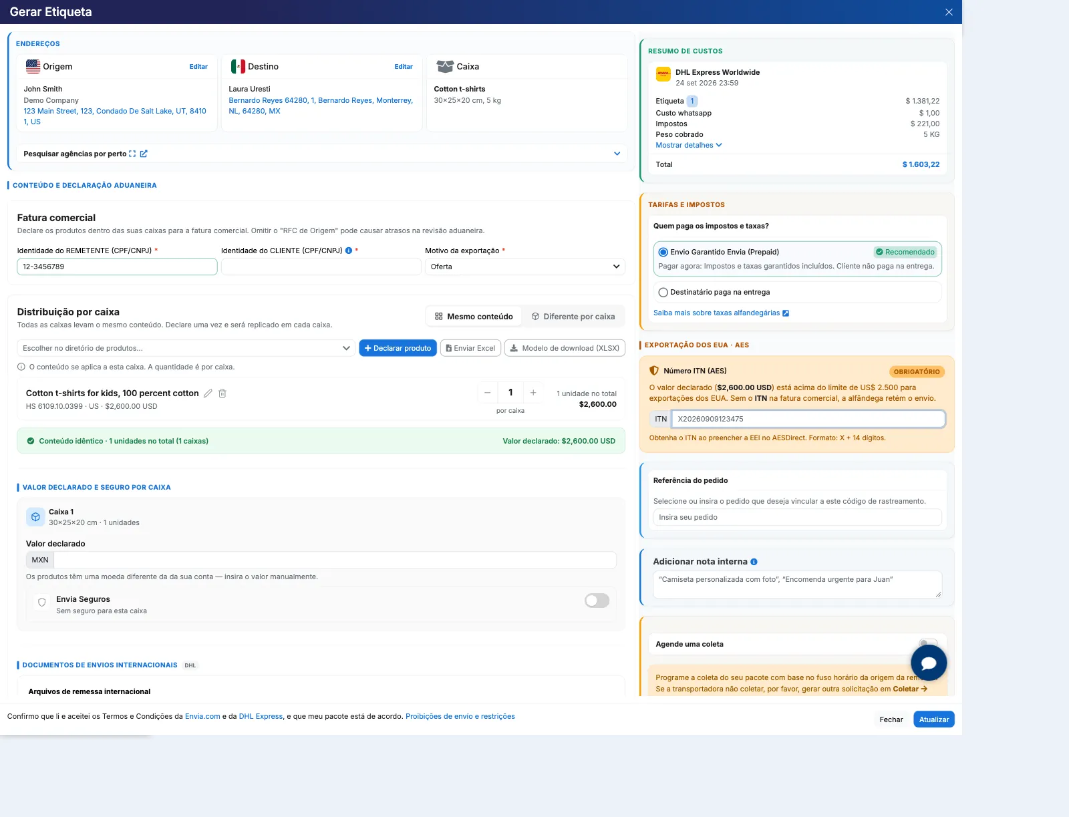The height and width of the screenshot is (817, 1069).
Task: Click the fullscreen icon next to Pesquisar agências
Action: [x=132, y=154]
